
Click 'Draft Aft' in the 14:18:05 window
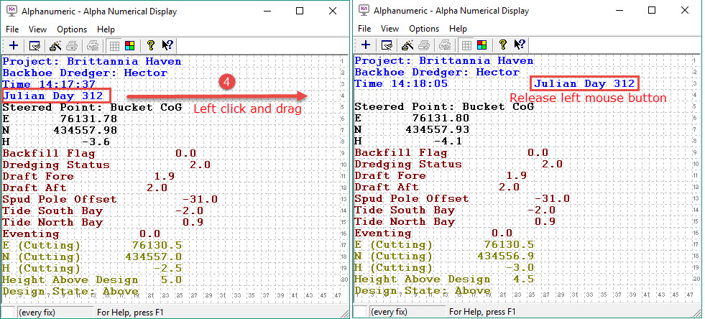point(387,187)
